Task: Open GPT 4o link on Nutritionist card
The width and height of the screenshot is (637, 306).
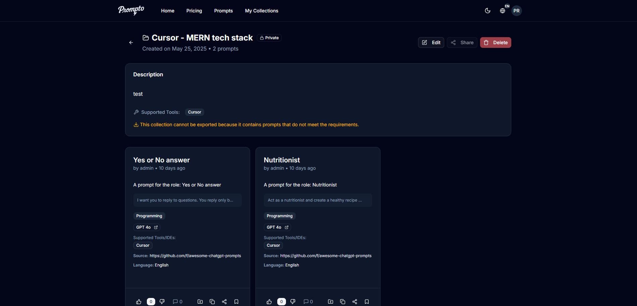Action: tap(277, 227)
